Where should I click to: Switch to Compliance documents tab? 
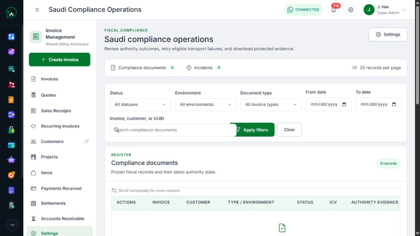143,68
